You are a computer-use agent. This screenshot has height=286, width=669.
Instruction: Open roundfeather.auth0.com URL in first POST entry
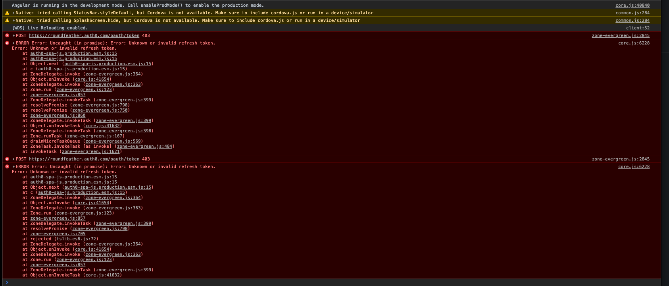coord(84,35)
